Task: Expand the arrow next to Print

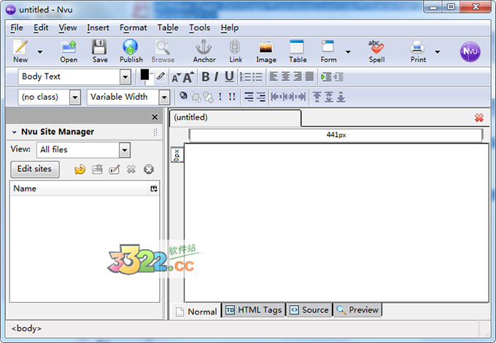Action: pos(437,52)
